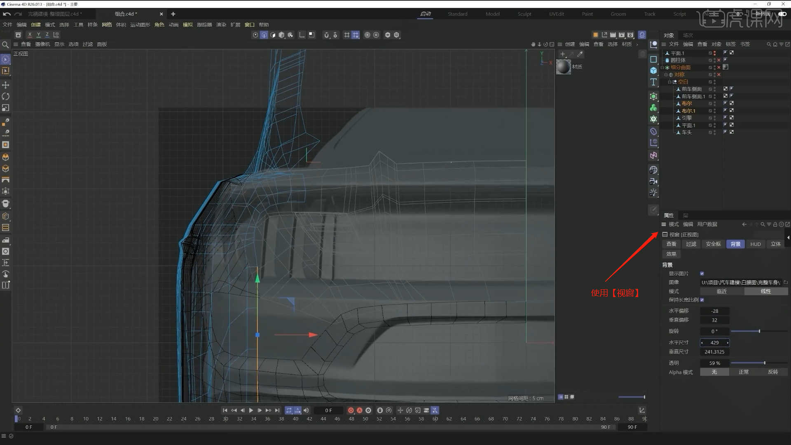Uncheck the 保持长宽比例 checkbox
This screenshot has width=791, height=445.
(x=702, y=300)
